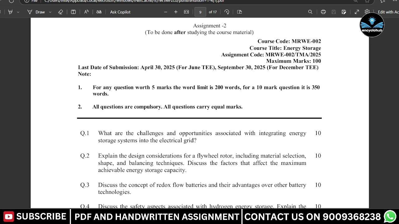The image size is (399, 224).
Task: Click the 'Q.1' question label
Action: [84, 133]
